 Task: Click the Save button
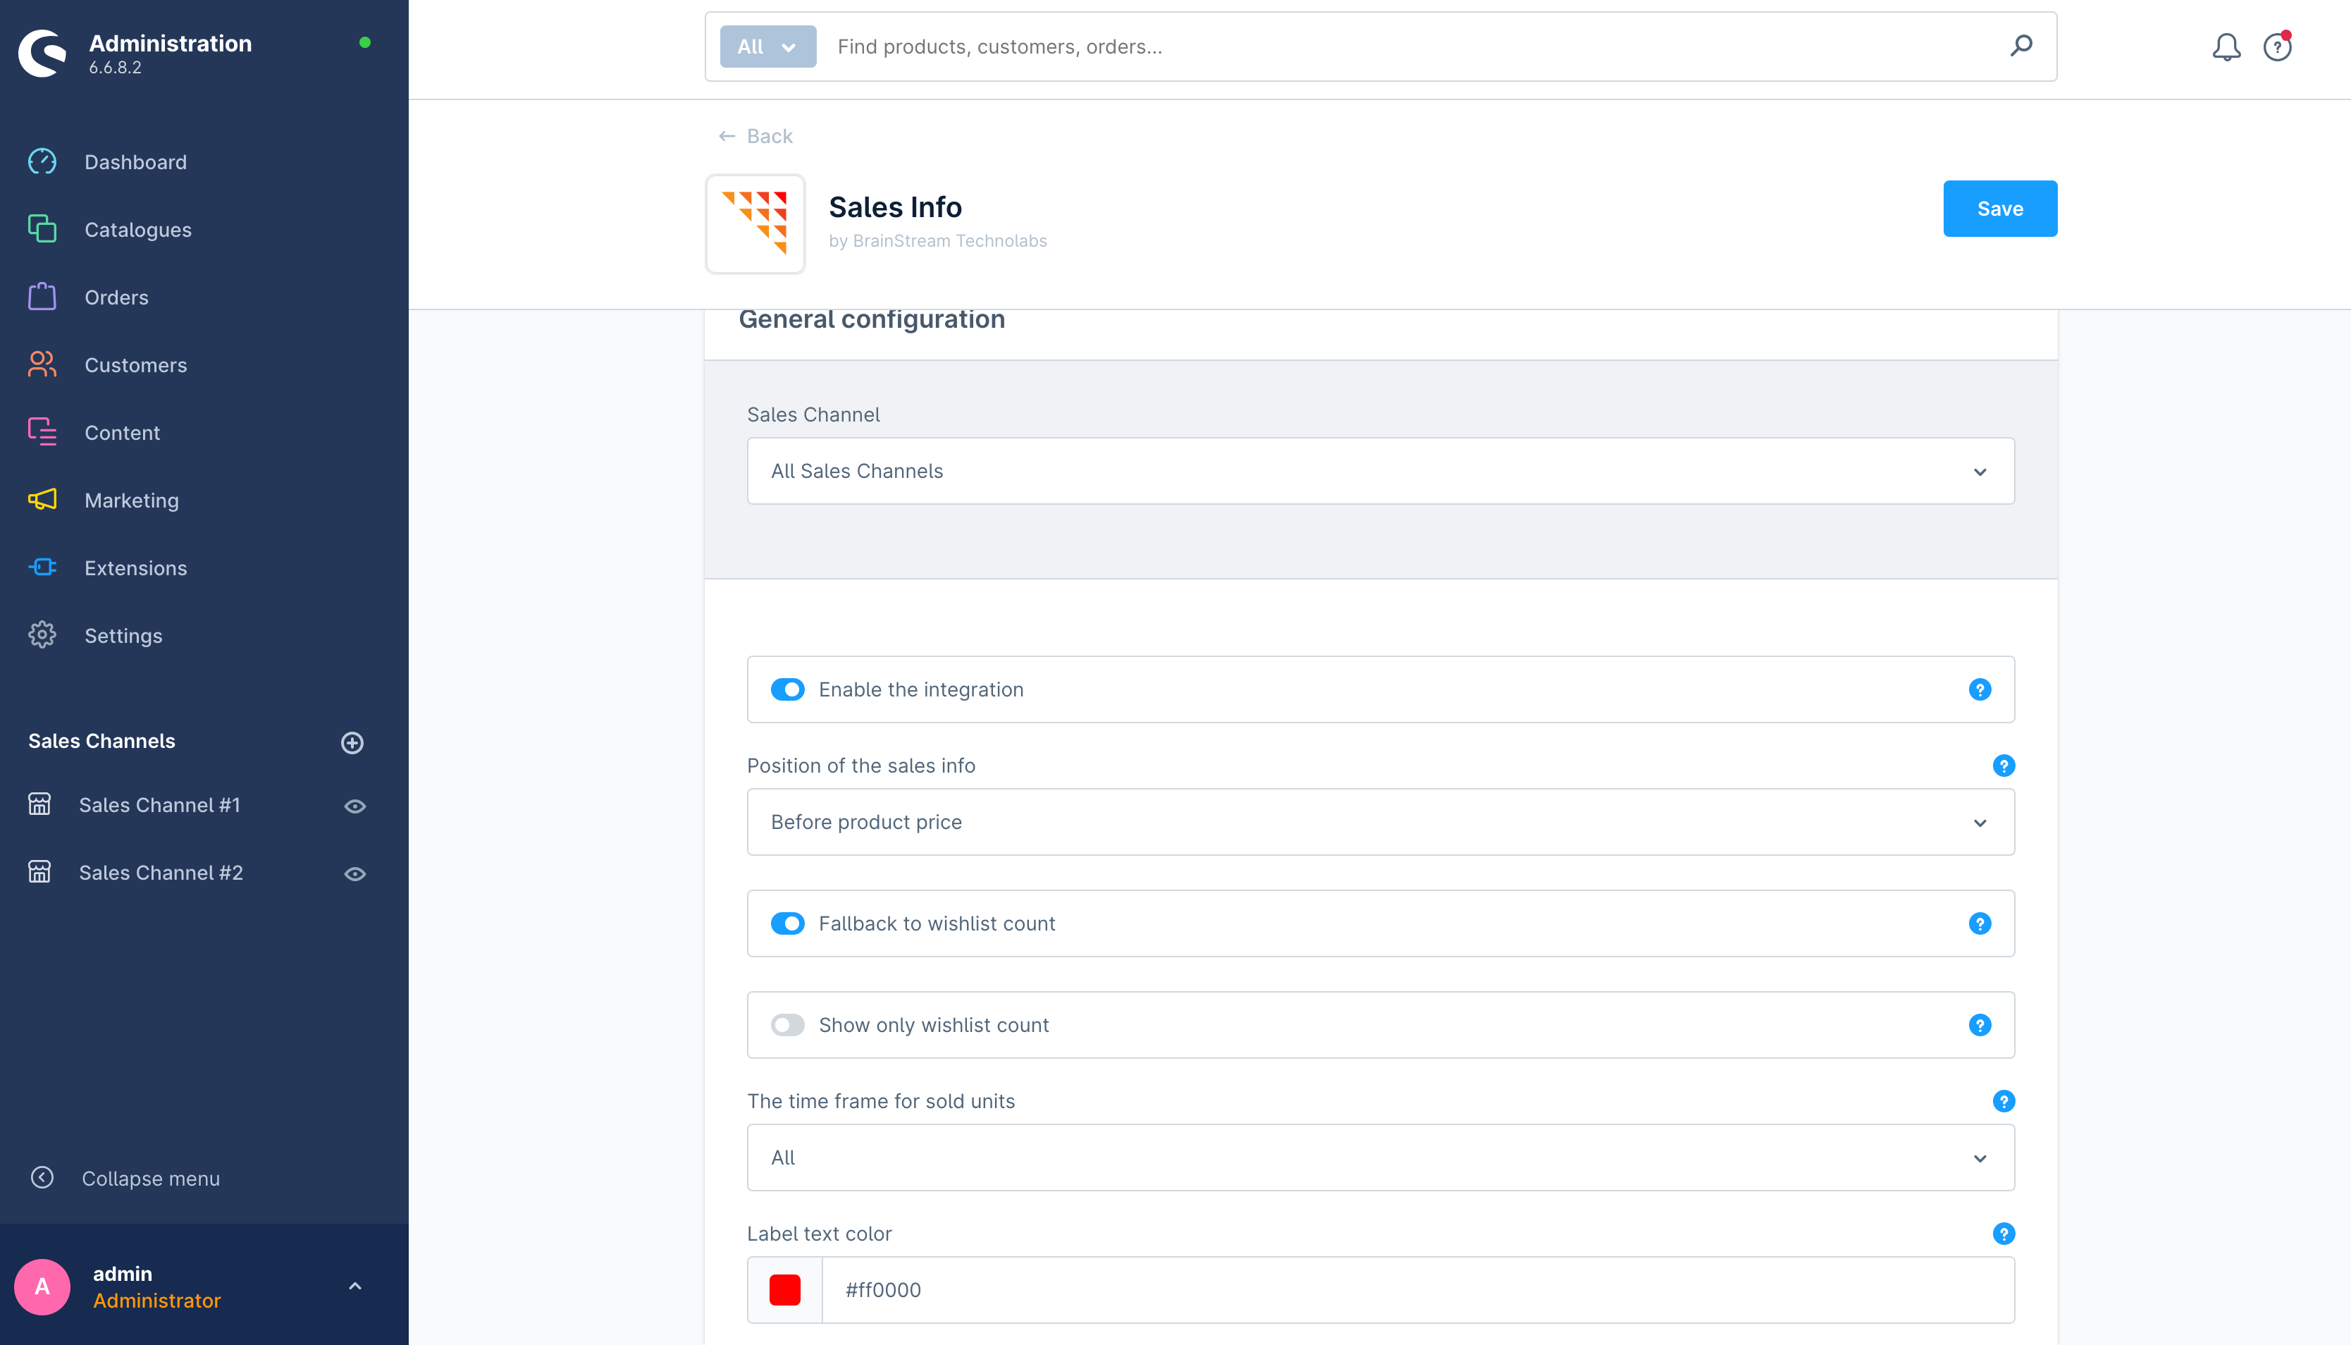click(x=1999, y=207)
